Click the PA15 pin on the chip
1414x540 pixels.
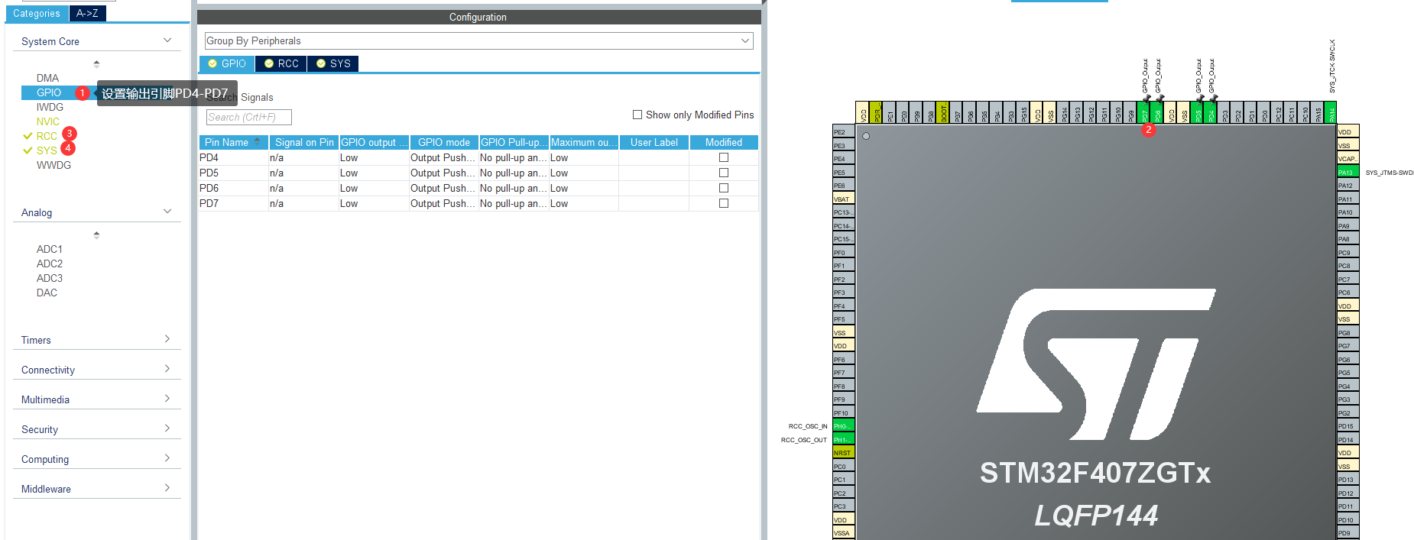pos(1318,112)
